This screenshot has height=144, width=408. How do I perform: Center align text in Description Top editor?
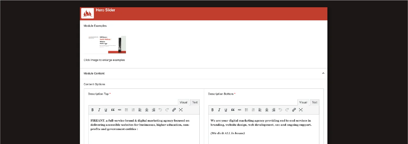pyautogui.click(x=147, y=110)
